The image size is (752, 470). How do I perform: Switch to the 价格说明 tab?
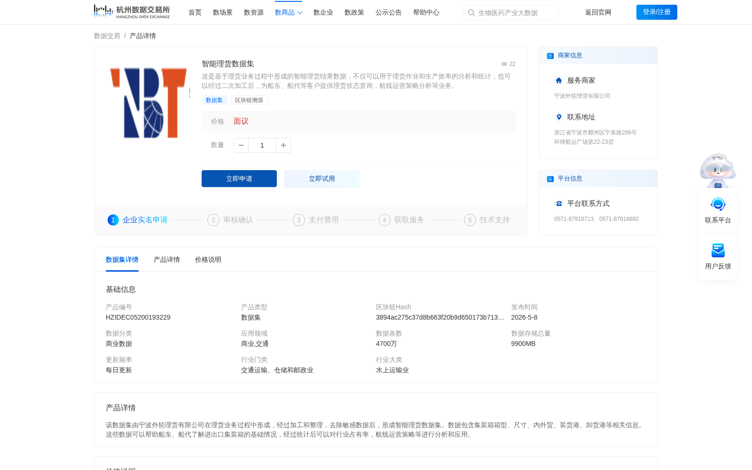coord(208,259)
